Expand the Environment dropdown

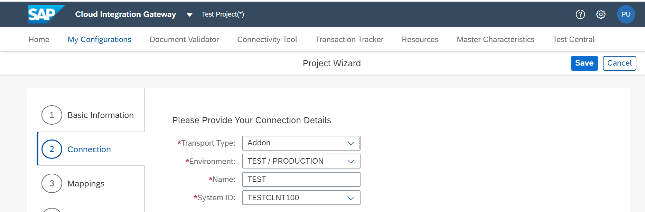point(350,161)
